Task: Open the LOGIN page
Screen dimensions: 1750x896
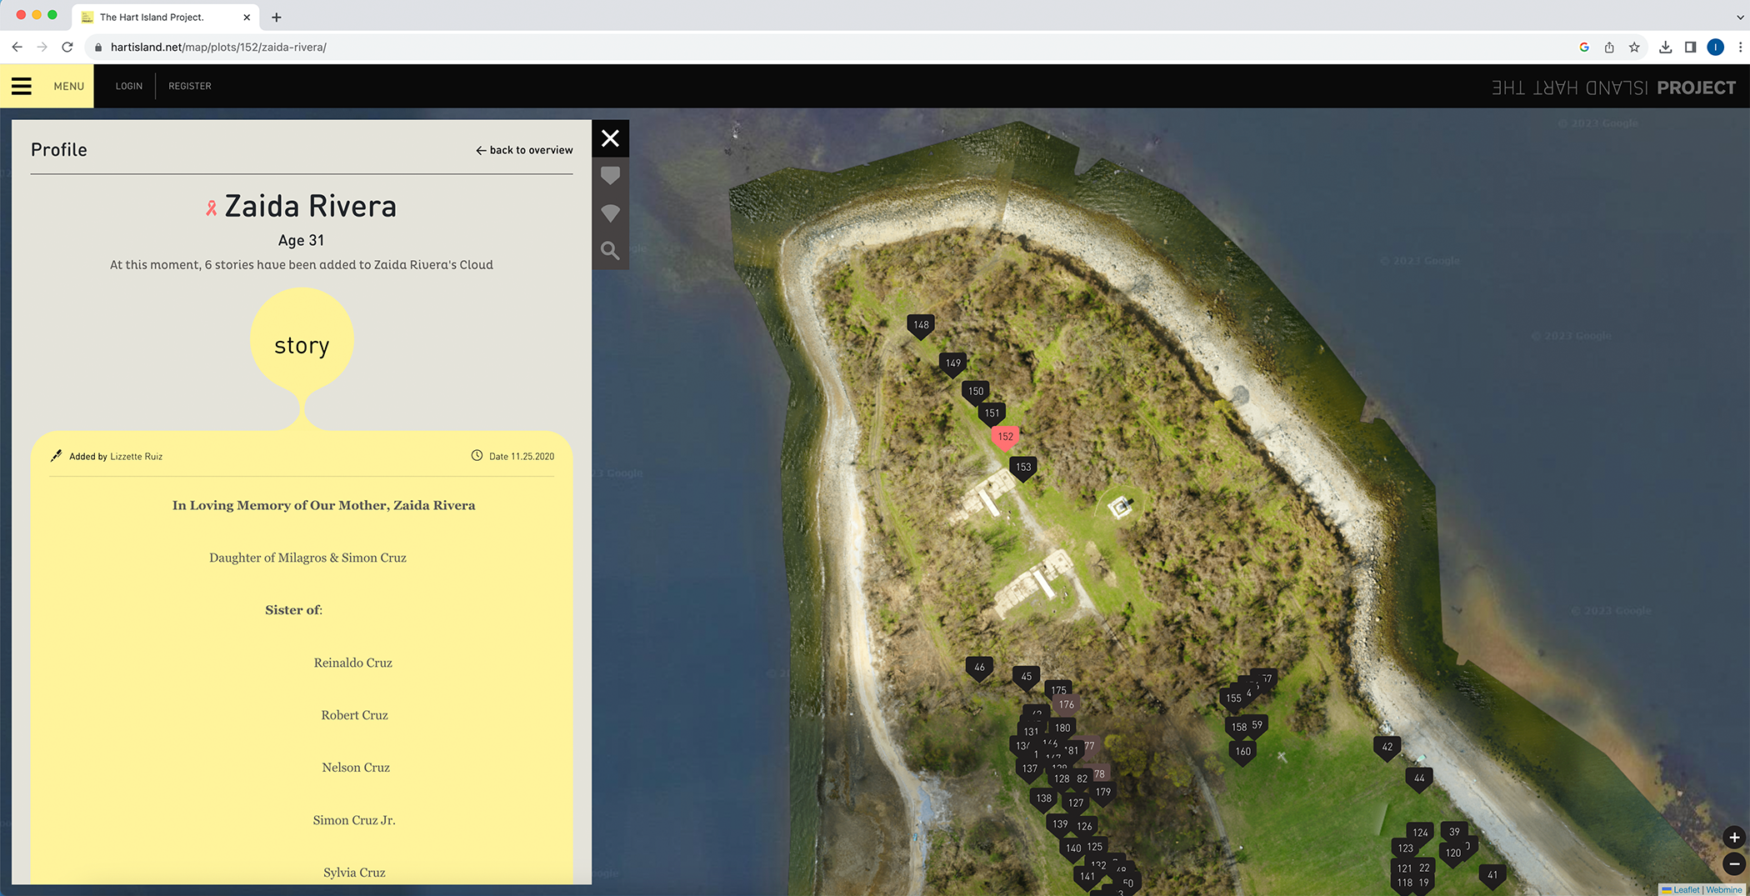Action: (x=128, y=86)
